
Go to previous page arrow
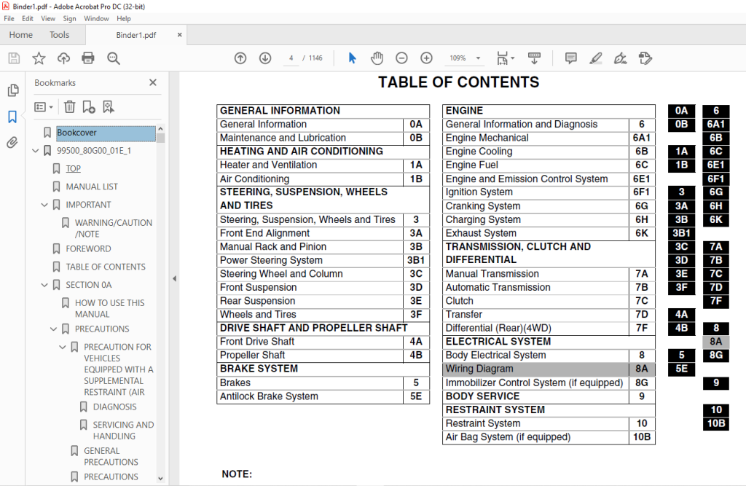240,58
